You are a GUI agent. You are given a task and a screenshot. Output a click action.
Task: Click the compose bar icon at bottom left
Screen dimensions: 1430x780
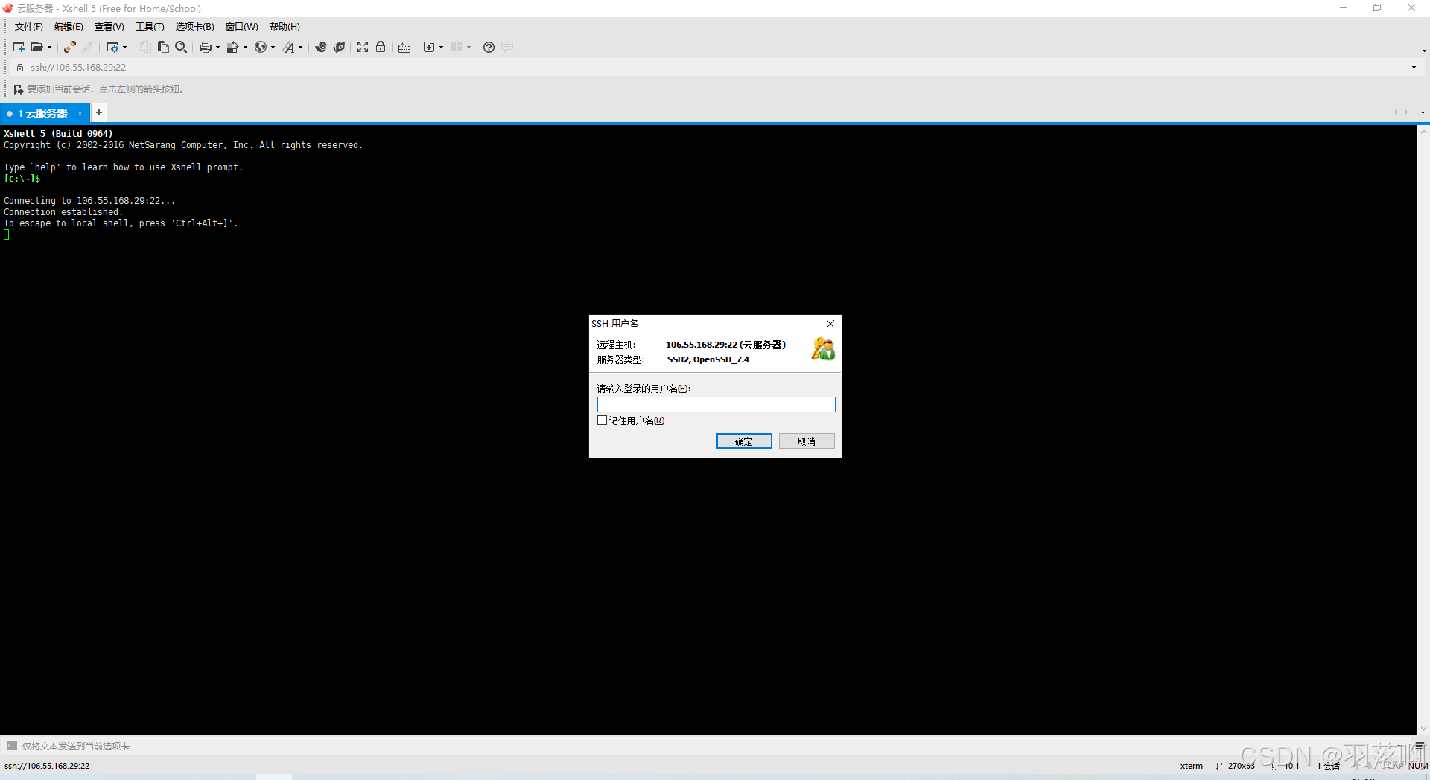[12, 746]
